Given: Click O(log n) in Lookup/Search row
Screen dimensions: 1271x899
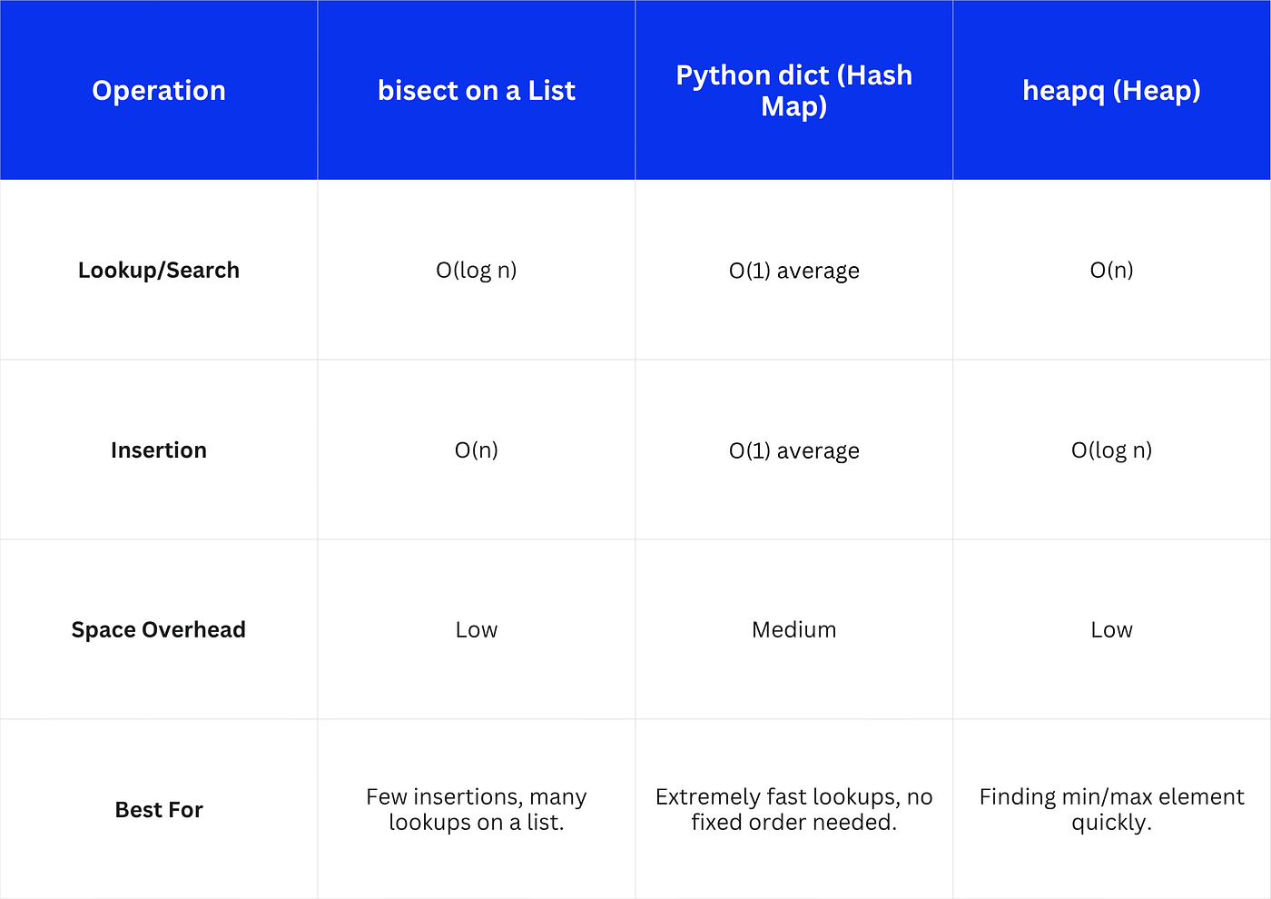Looking at the screenshot, I should [x=477, y=270].
